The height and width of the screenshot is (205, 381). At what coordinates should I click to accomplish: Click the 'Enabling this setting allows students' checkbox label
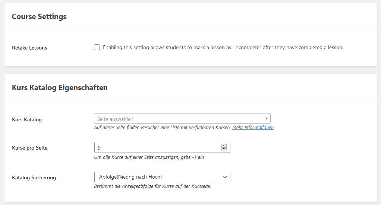click(x=223, y=48)
